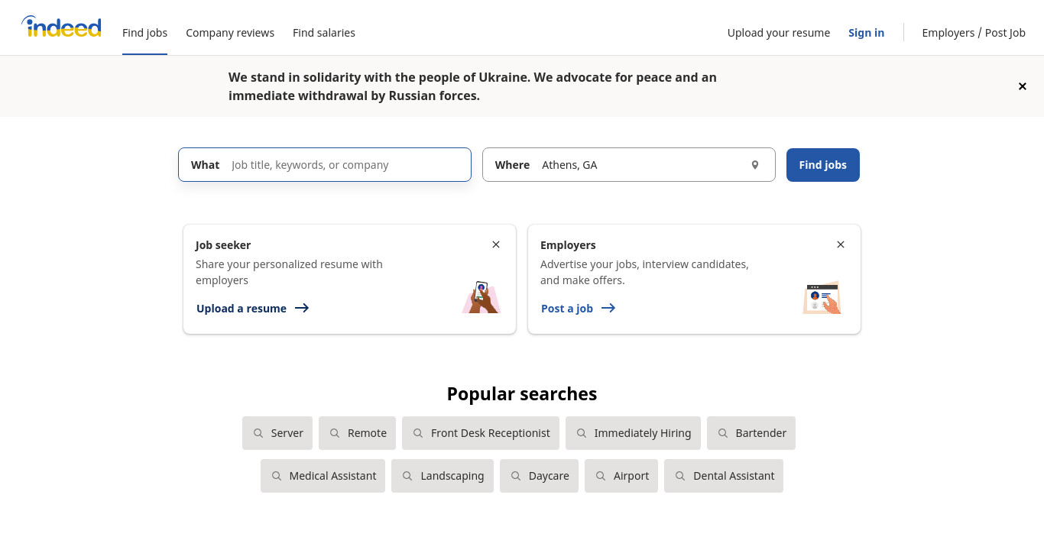Image resolution: width=1044 pixels, height=550 pixels.
Task: Click the Indeed logo
Action: 61,27
